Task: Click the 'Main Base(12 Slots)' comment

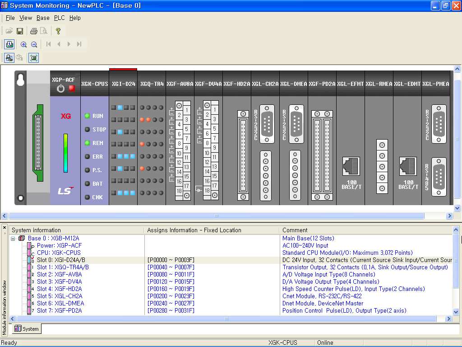Action: coord(308,239)
